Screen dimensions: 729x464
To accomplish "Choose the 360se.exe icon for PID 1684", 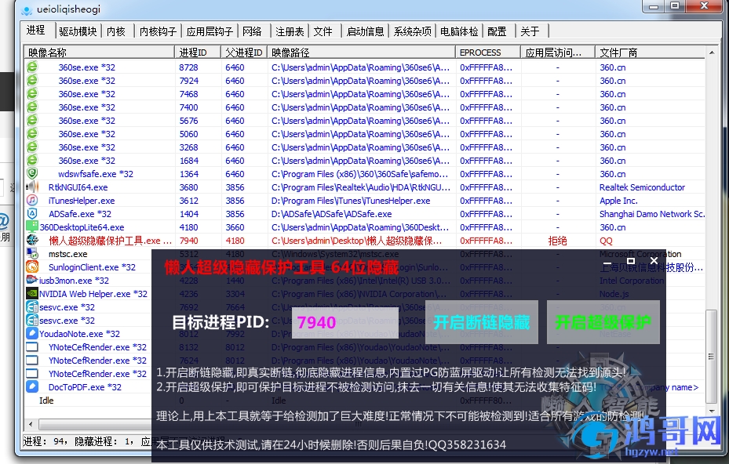I will coord(32,160).
